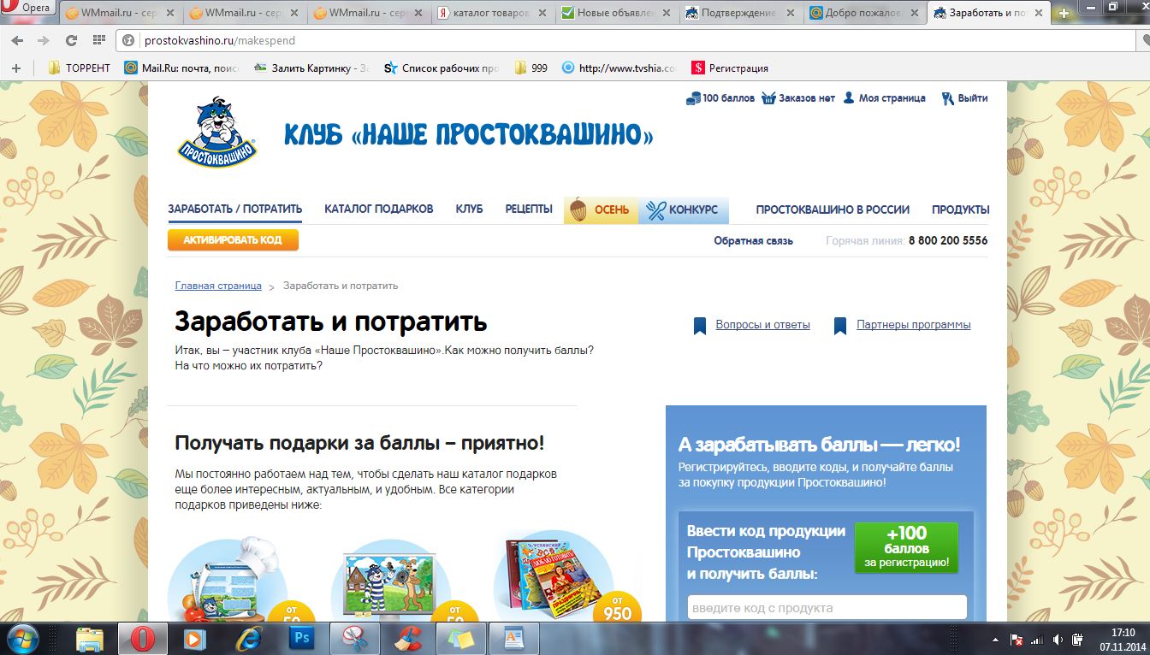Open WordPad document icon in taskbar
Image resolution: width=1150 pixels, height=655 pixels.
coord(513,639)
